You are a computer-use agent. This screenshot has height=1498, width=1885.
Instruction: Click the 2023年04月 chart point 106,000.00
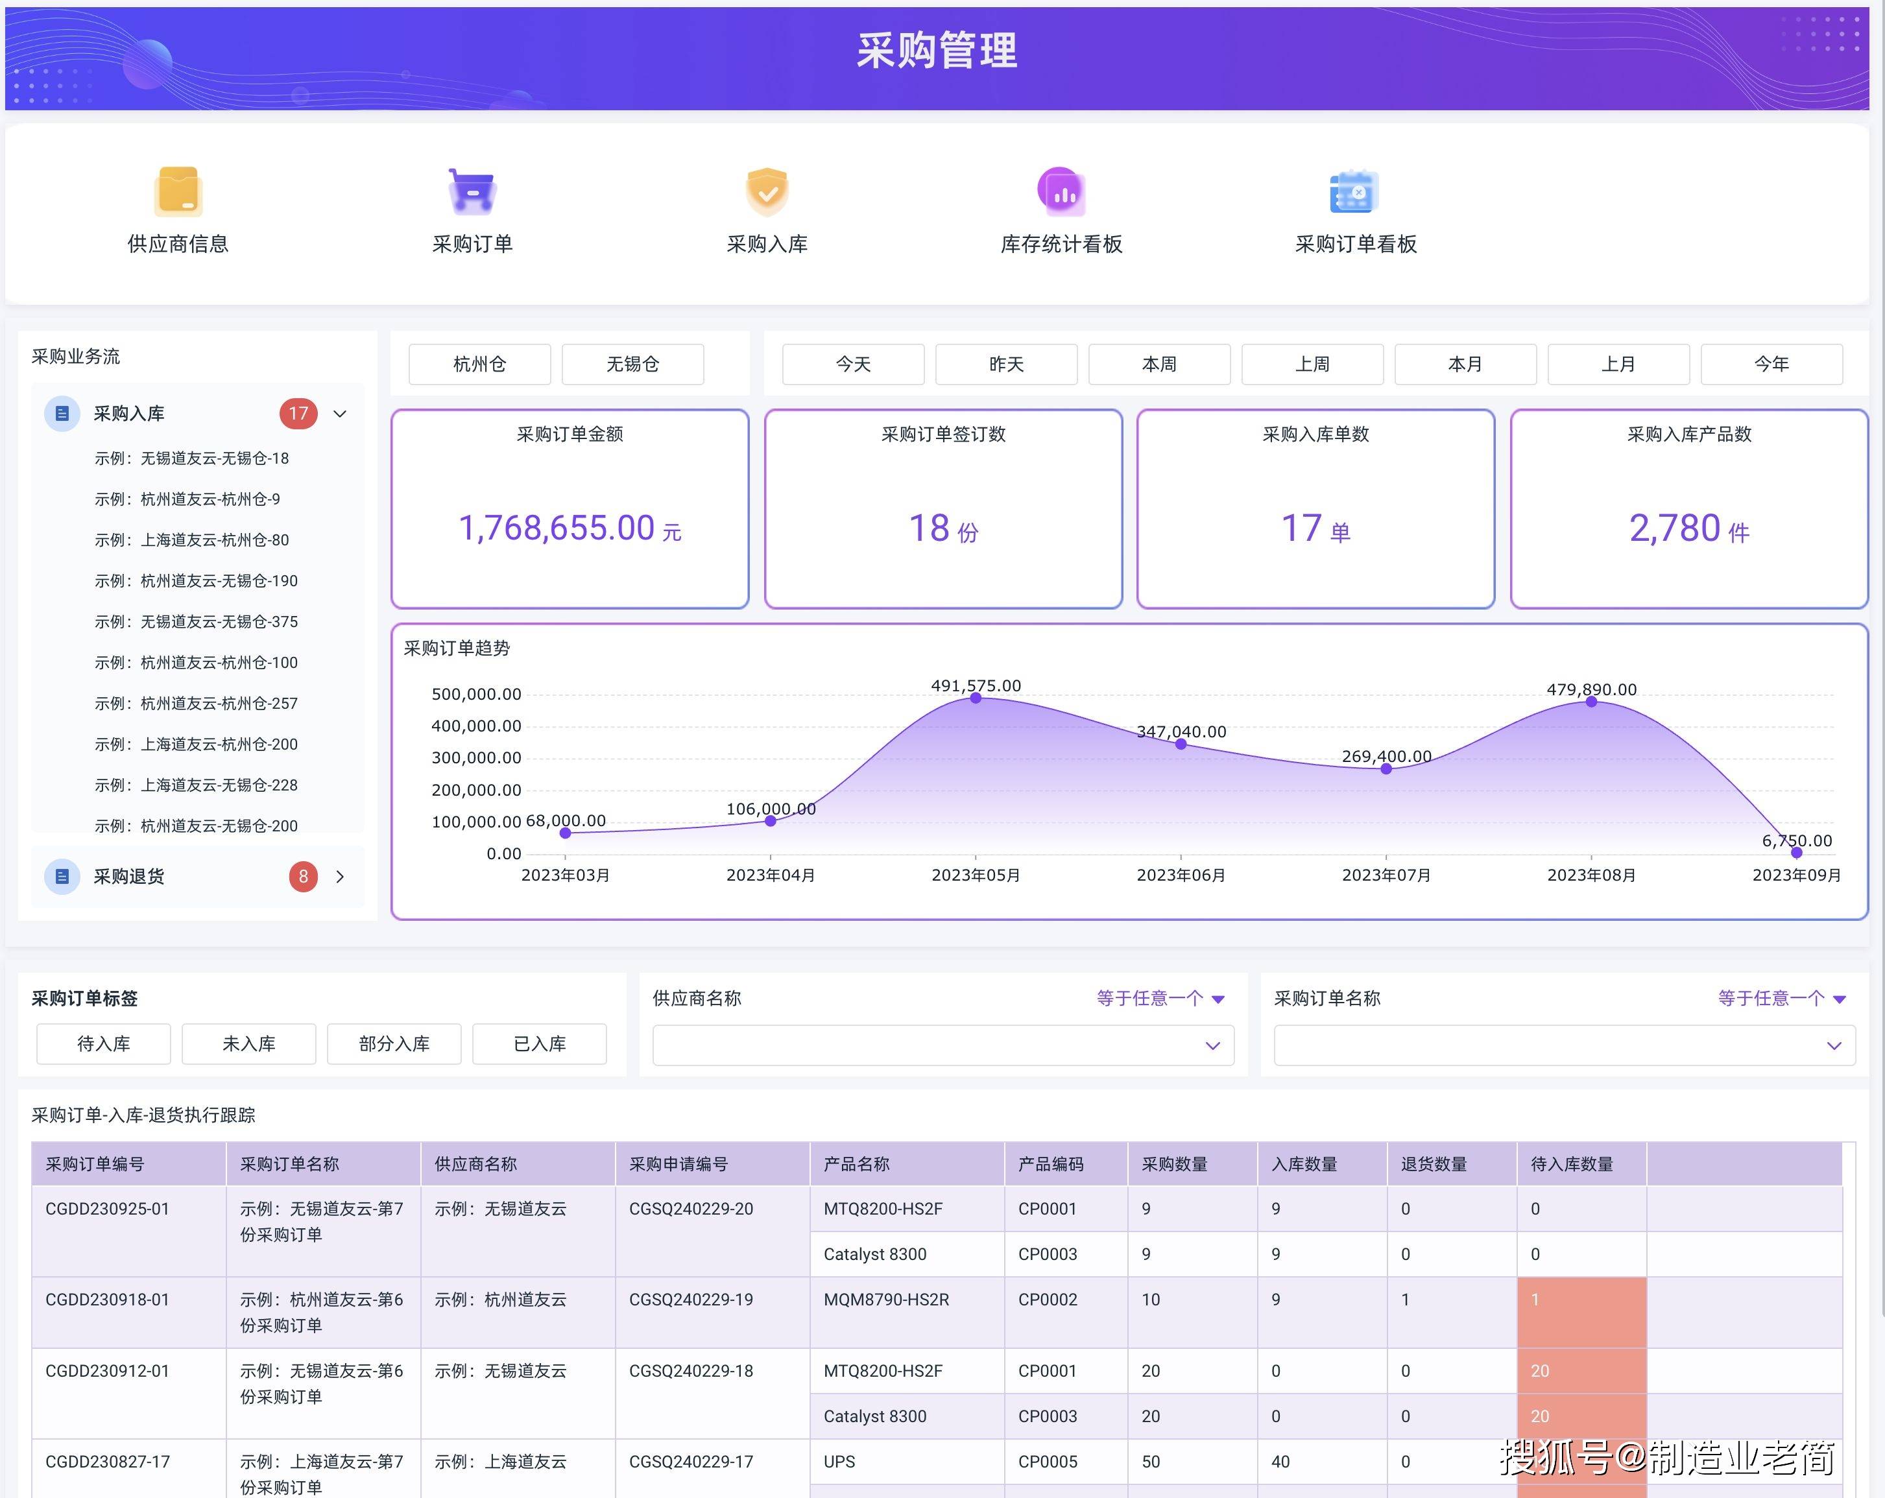click(770, 821)
